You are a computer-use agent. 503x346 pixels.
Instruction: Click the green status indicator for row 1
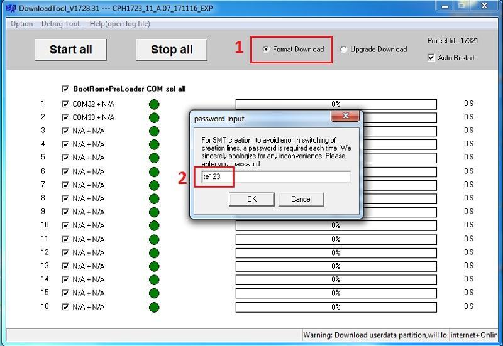[154, 104]
